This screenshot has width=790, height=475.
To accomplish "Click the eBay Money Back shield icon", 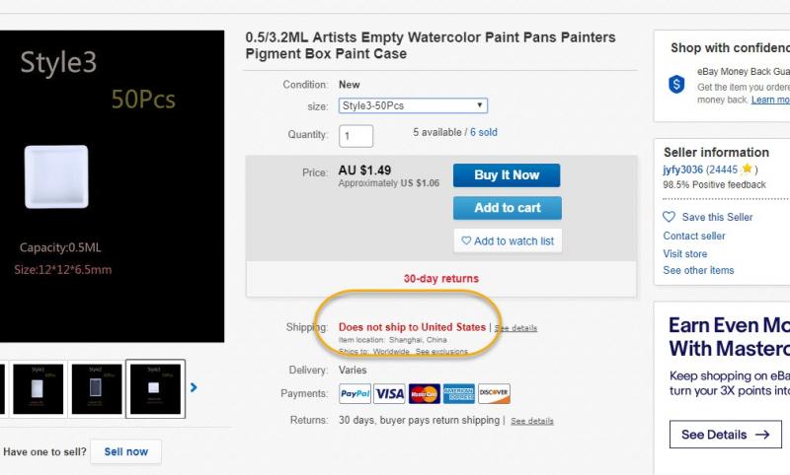I will tap(676, 84).
